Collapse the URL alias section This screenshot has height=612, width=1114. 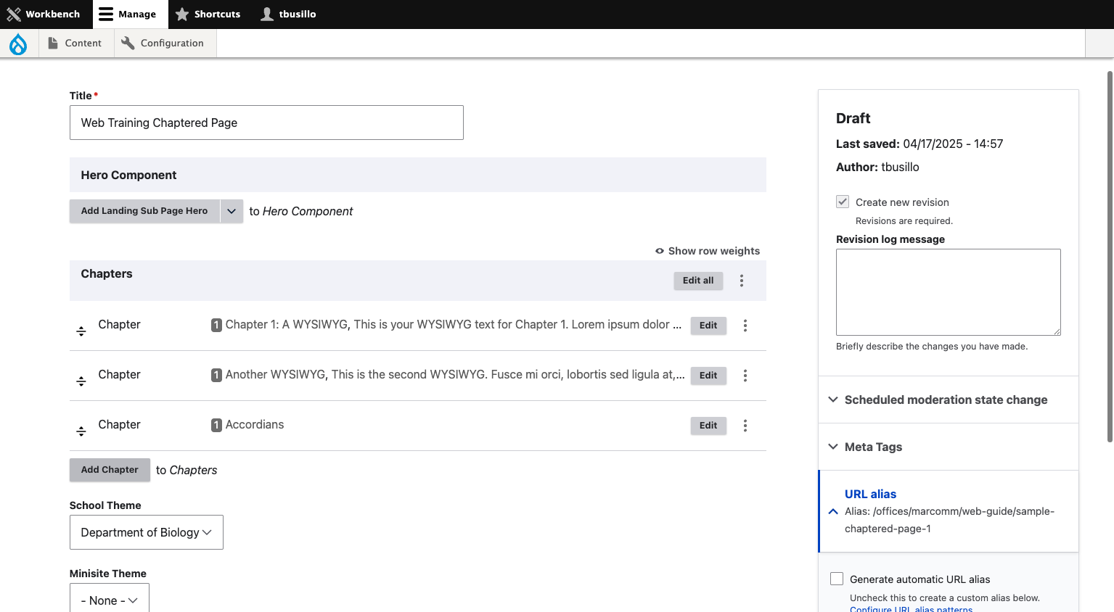click(949, 511)
